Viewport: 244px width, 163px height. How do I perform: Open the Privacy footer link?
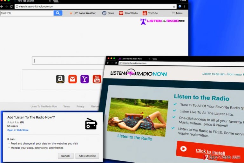(80, 106)
